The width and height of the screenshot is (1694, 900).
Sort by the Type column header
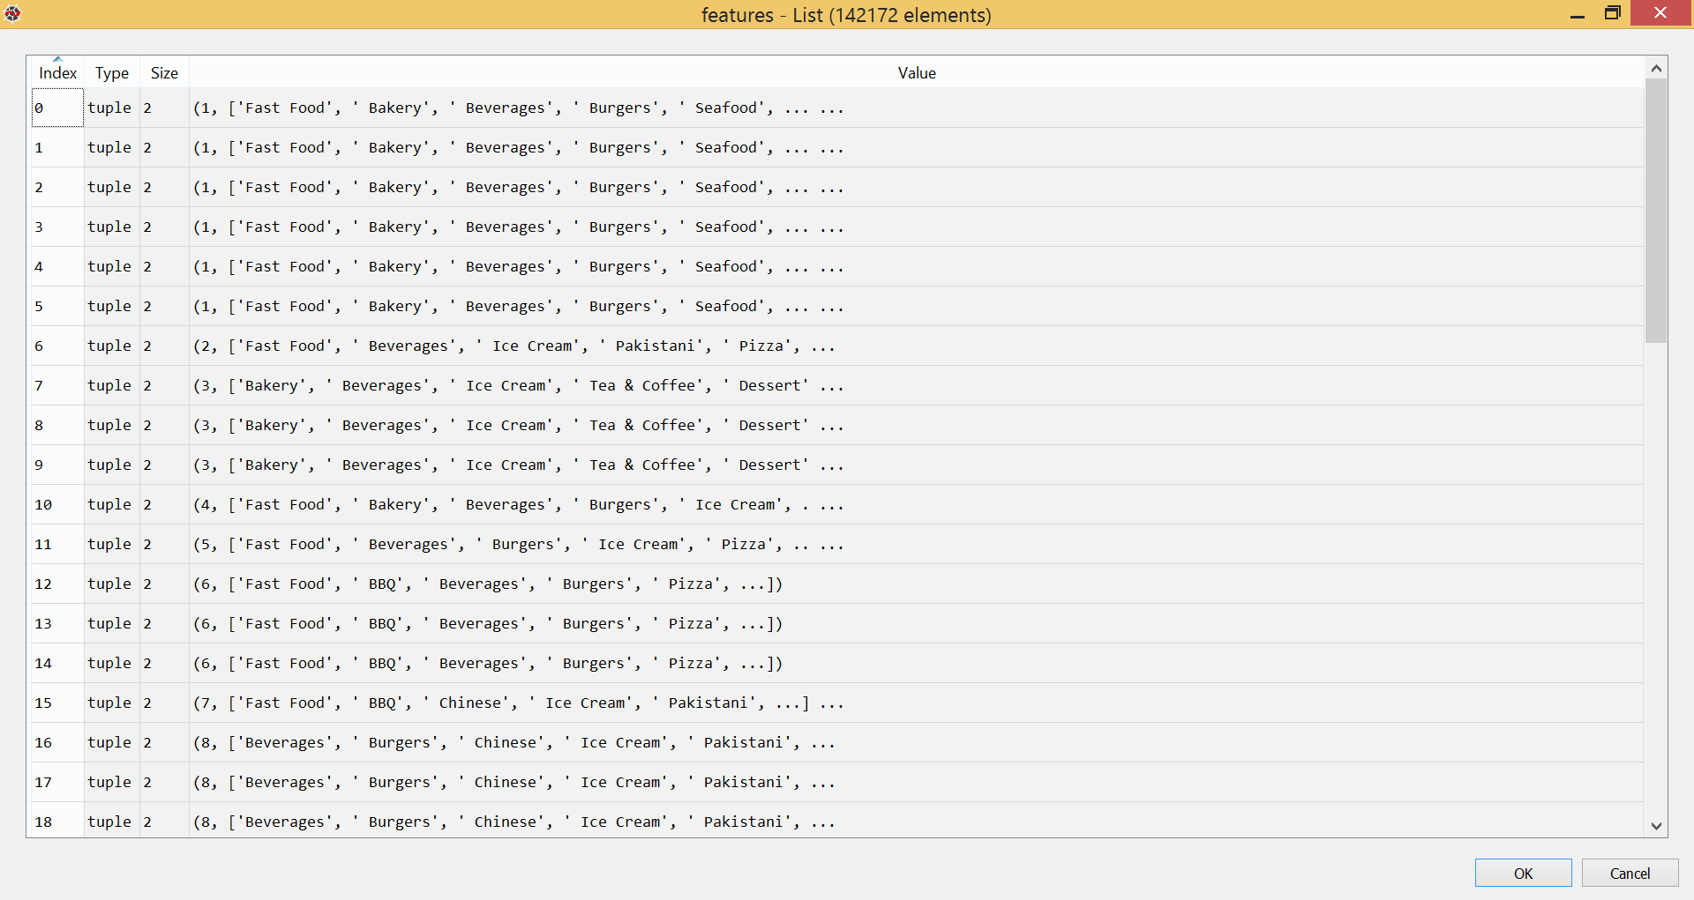pos(112,73)
